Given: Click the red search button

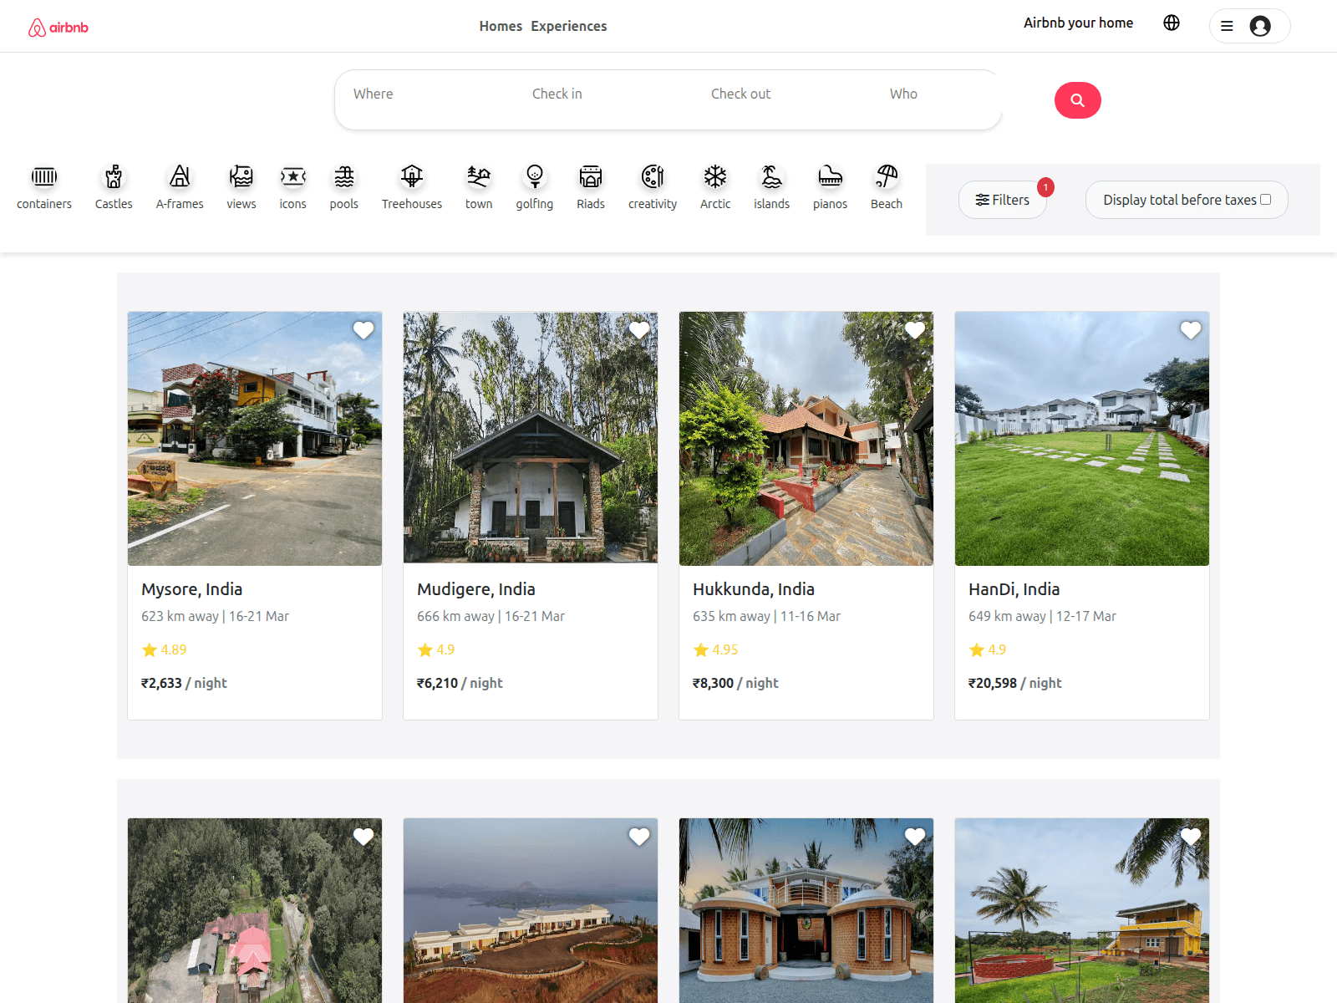Looking at the screenshot, I should coord(1078,100).
